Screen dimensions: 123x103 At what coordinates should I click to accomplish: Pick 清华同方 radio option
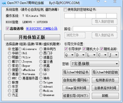41,49
